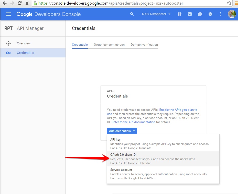The height and width of the screenshot is (194, 238).
Task: Open the NXS-Autoposter project selector
Action: pos(156,14)
